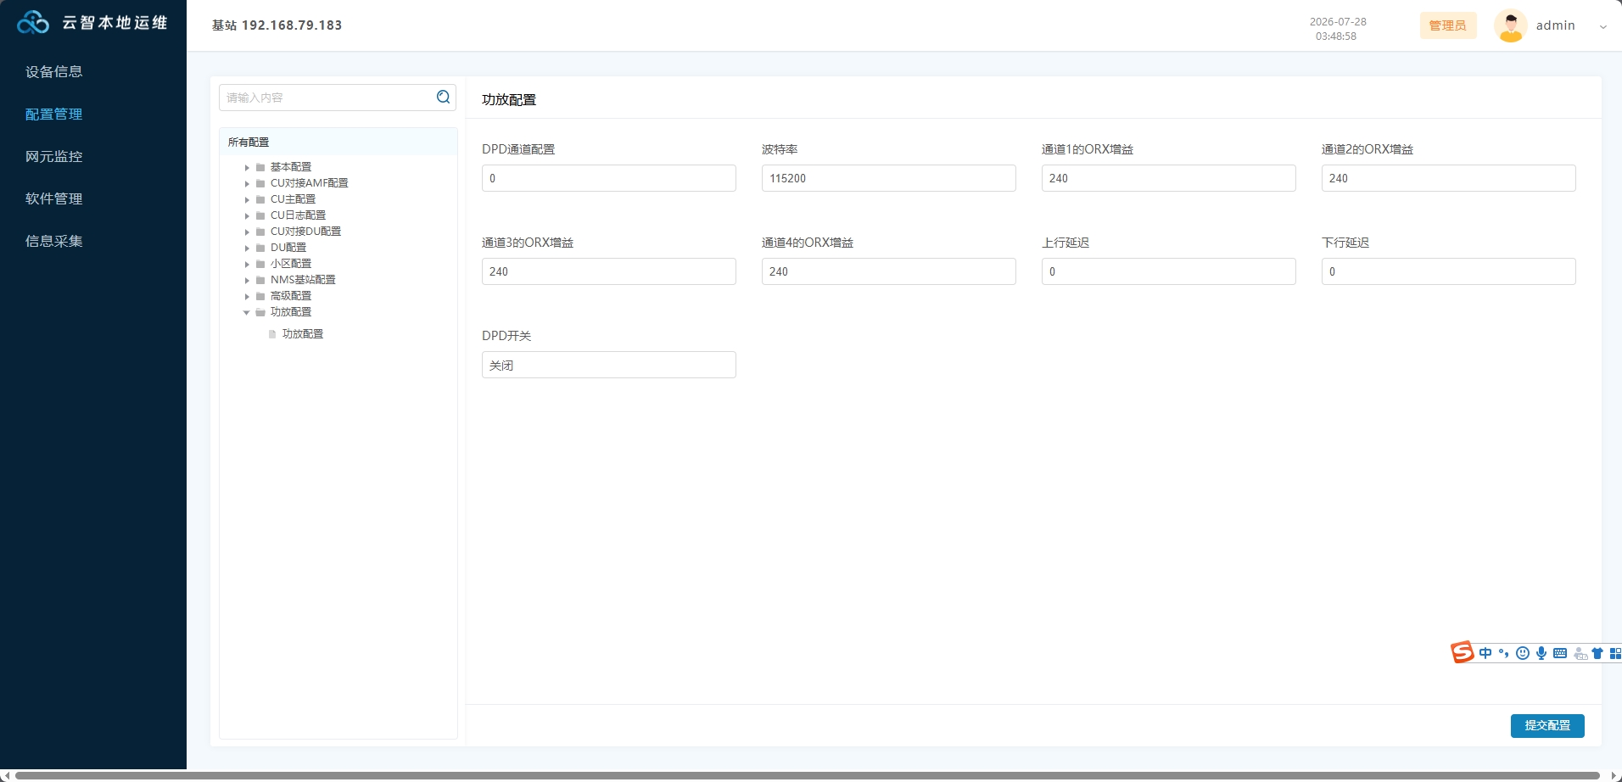Click the horizontal scrollbar at the bottom

tap(808, 775)
